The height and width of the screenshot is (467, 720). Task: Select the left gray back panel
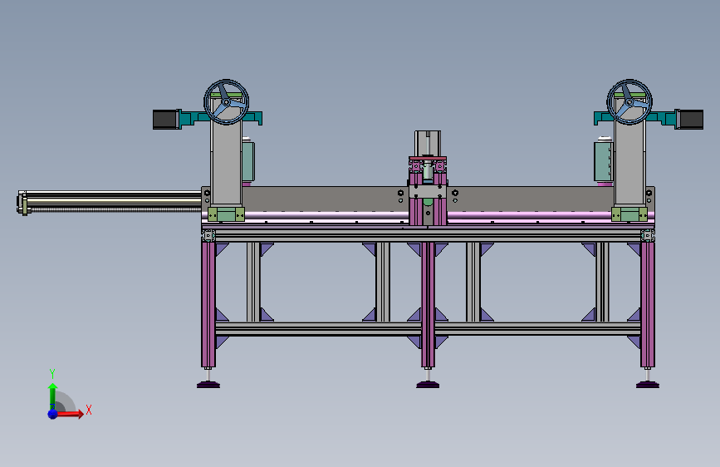coord(321,199)
